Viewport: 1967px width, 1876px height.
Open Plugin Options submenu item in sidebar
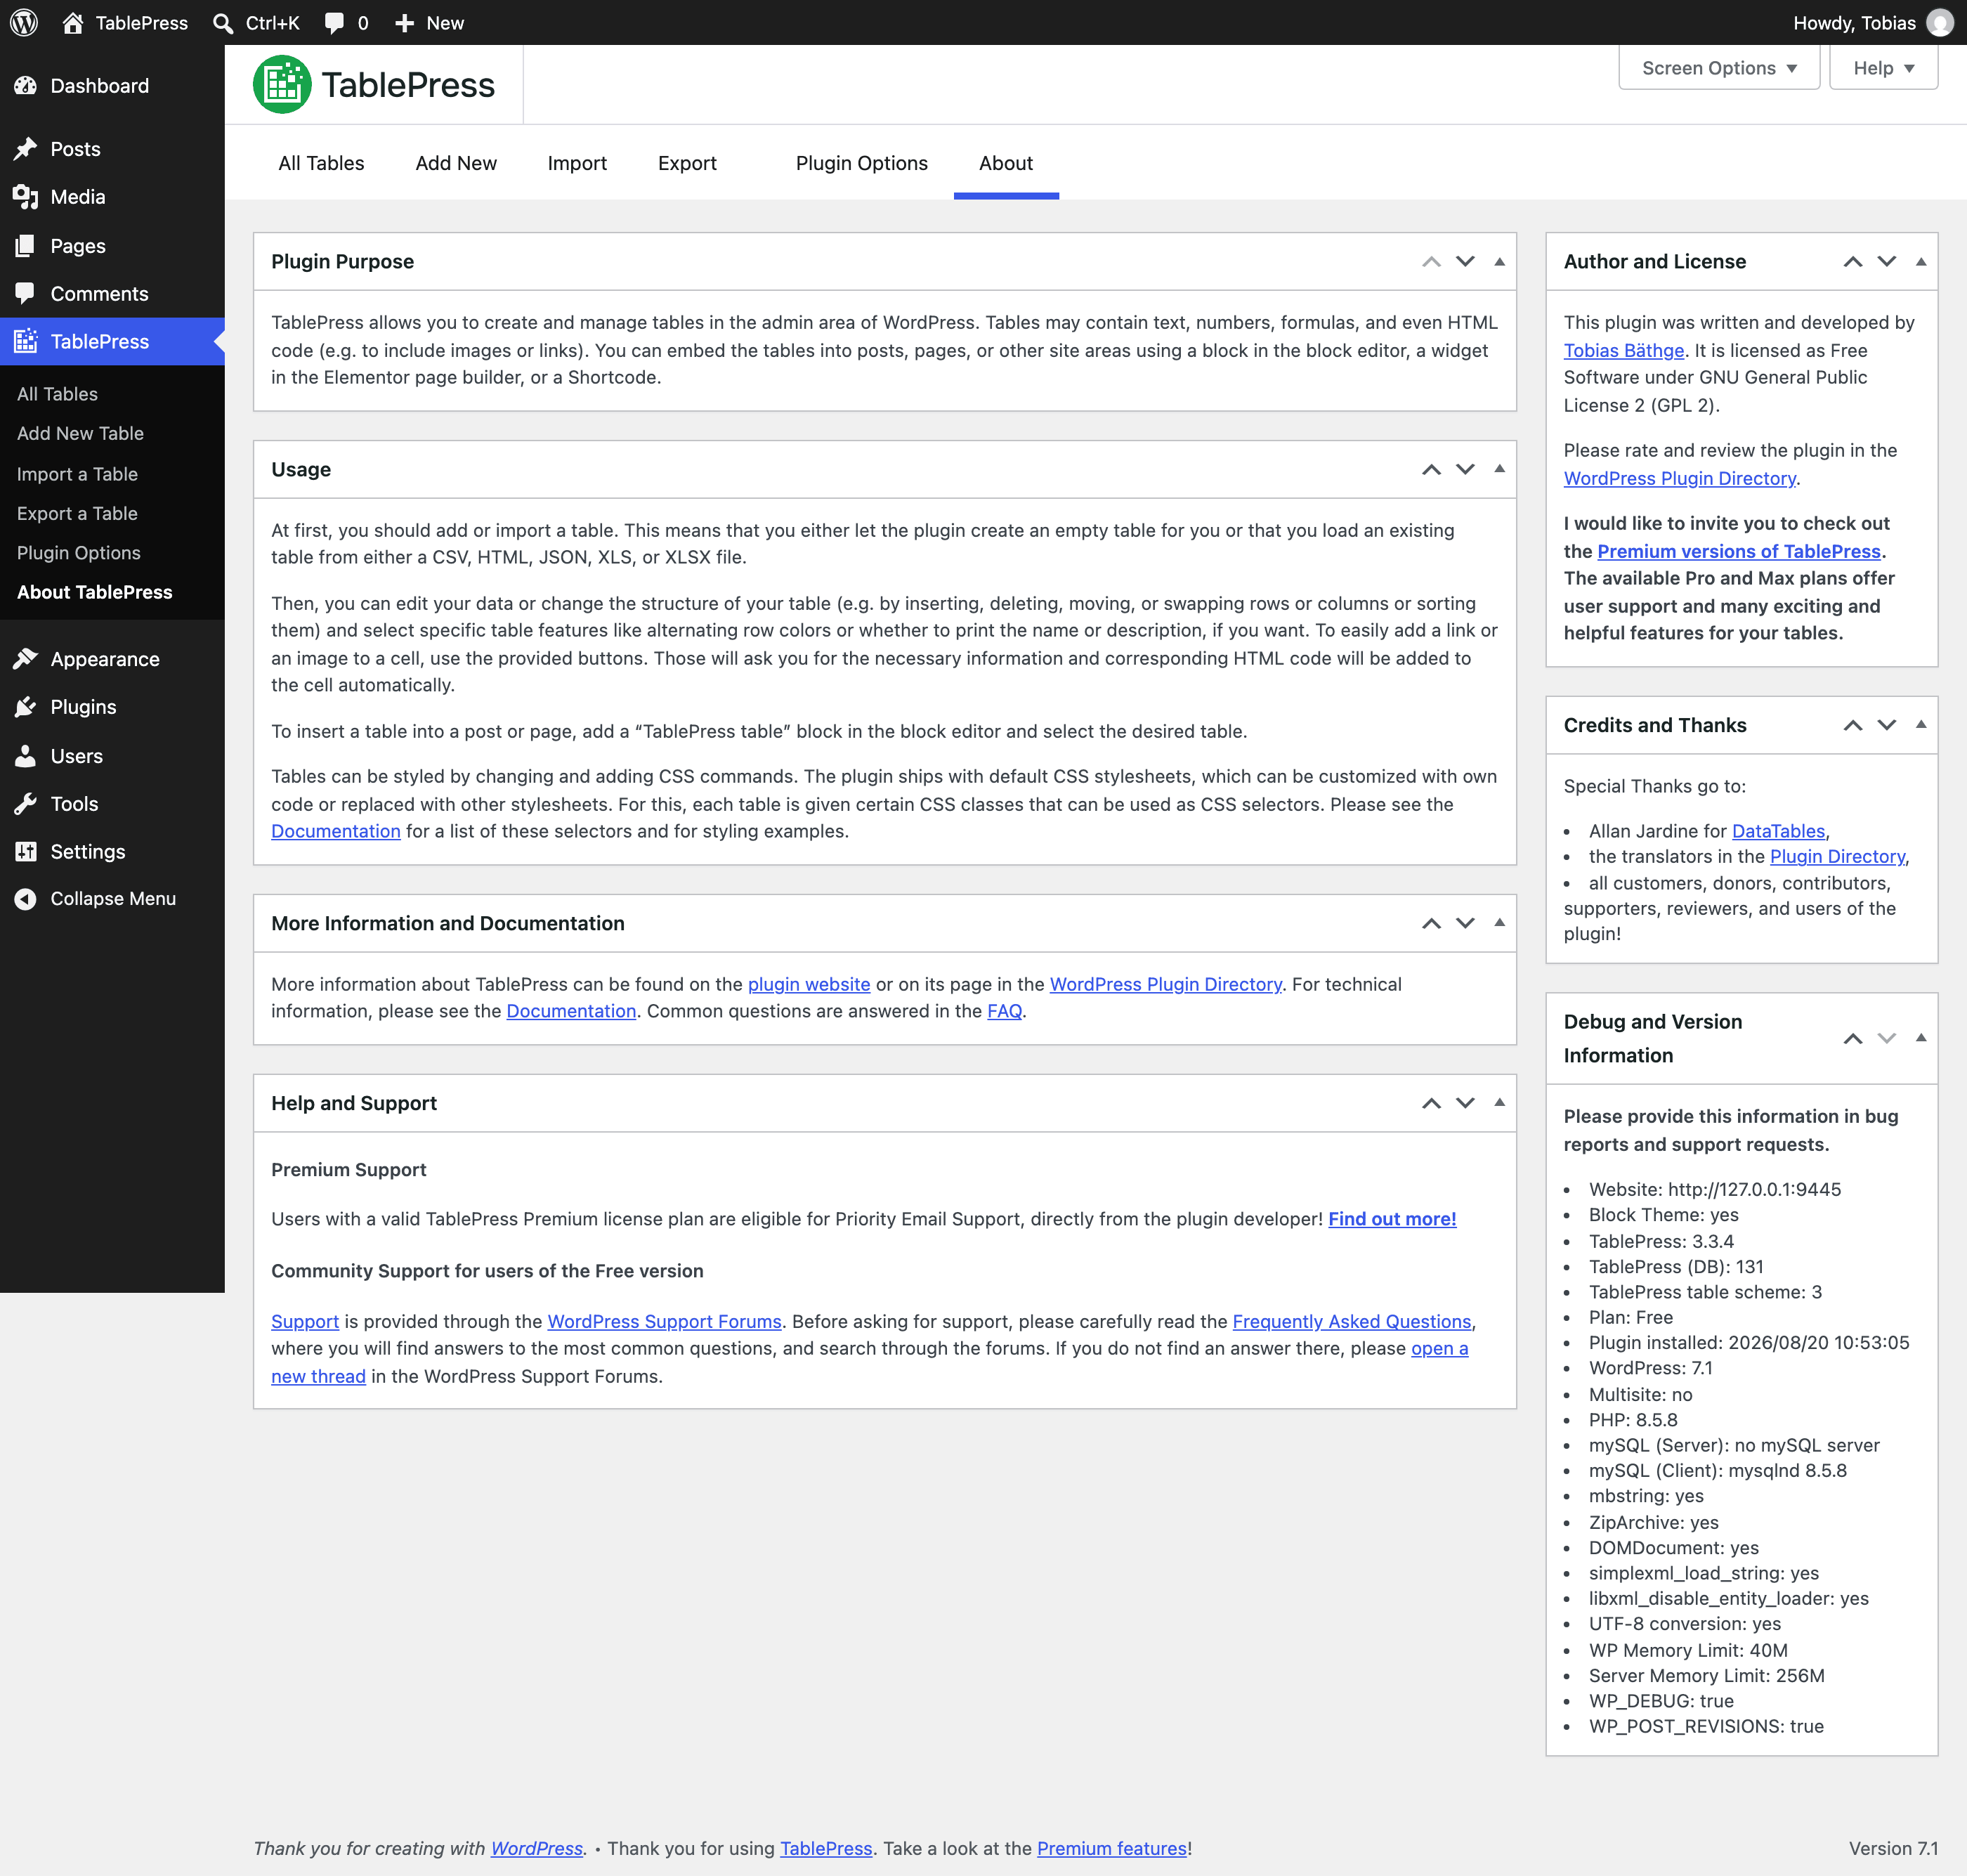[x=78, y=553]
